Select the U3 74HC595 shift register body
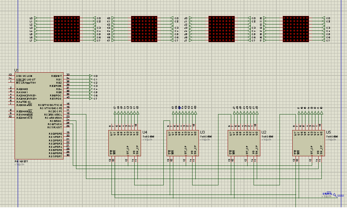The width and height of the screenshot is (347, 208). 183,143
